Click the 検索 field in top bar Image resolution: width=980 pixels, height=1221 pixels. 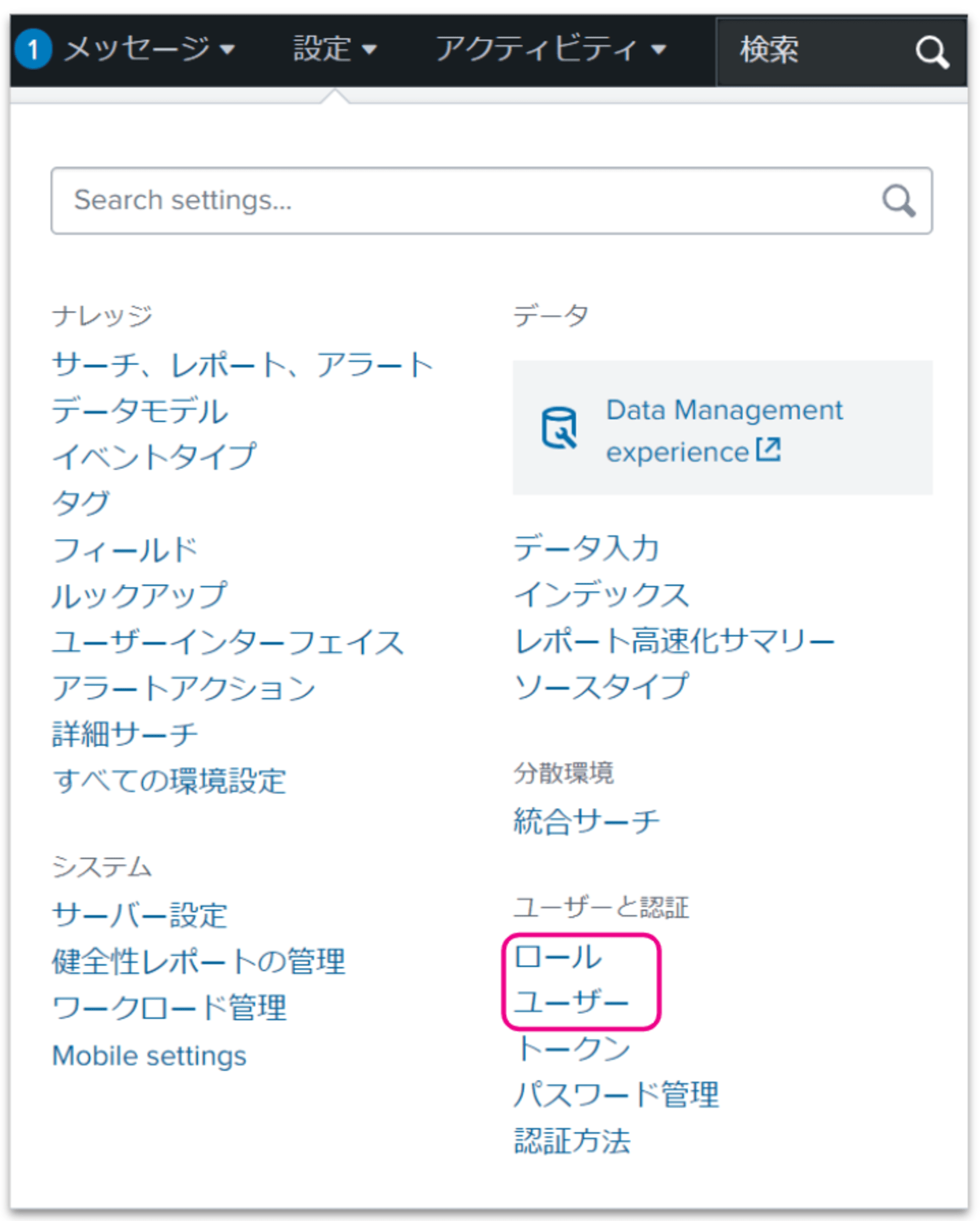coord(841,51)
